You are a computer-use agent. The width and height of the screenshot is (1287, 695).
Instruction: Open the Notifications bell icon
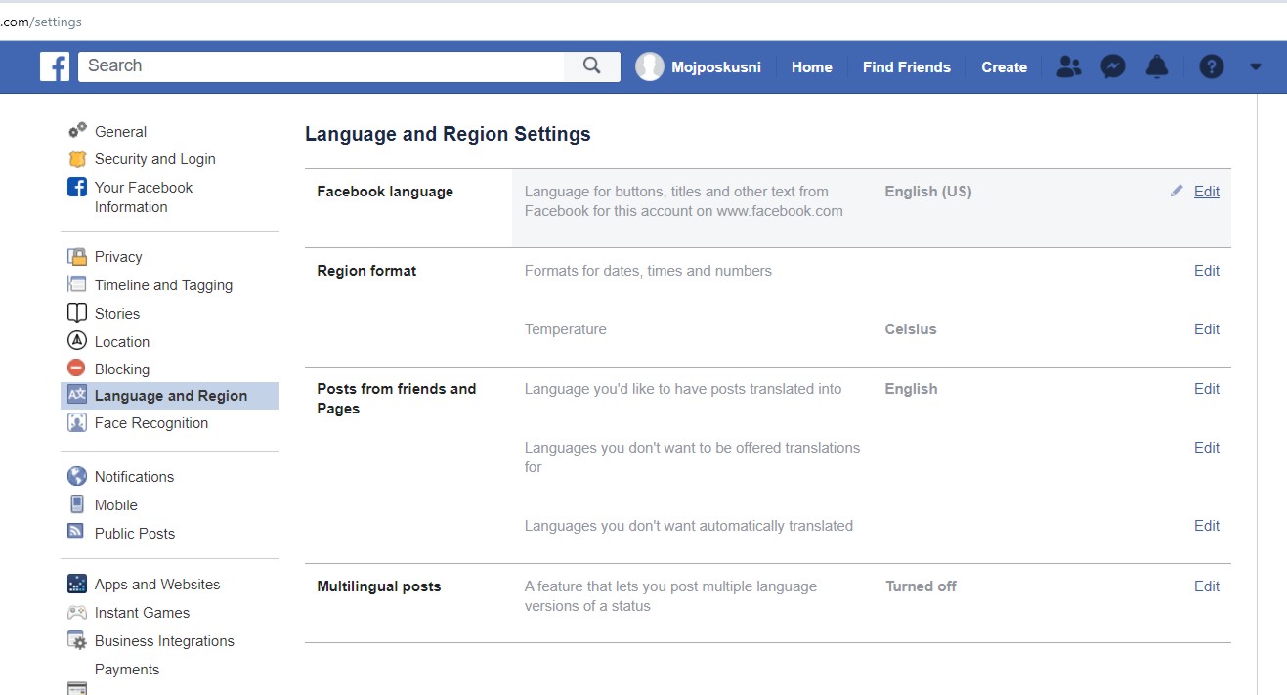coord(1157,66)
